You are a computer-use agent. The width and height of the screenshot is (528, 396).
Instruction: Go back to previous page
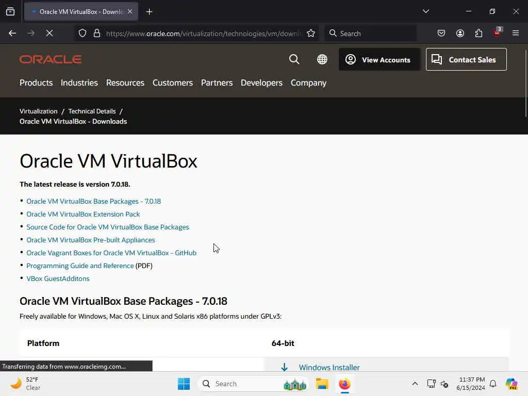click(12, 33)
